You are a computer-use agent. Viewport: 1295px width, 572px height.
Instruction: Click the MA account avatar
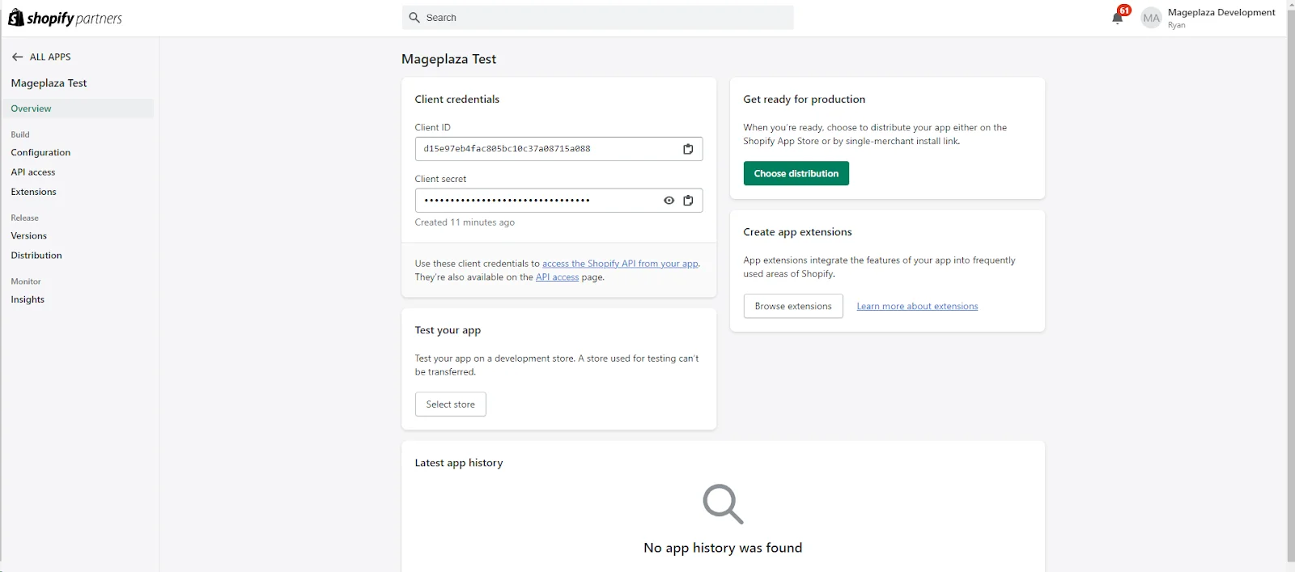[1151, 18]
